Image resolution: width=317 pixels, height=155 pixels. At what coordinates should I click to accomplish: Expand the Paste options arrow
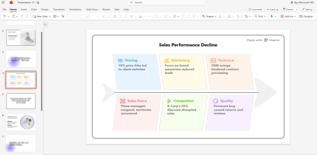pyautogui.click(x=17, y=16)
